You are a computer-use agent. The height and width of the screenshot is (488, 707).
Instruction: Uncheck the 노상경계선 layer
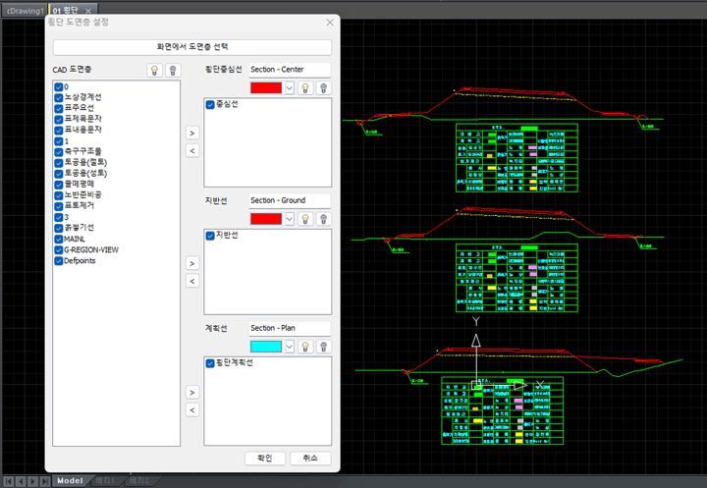(x=59, y=98)
